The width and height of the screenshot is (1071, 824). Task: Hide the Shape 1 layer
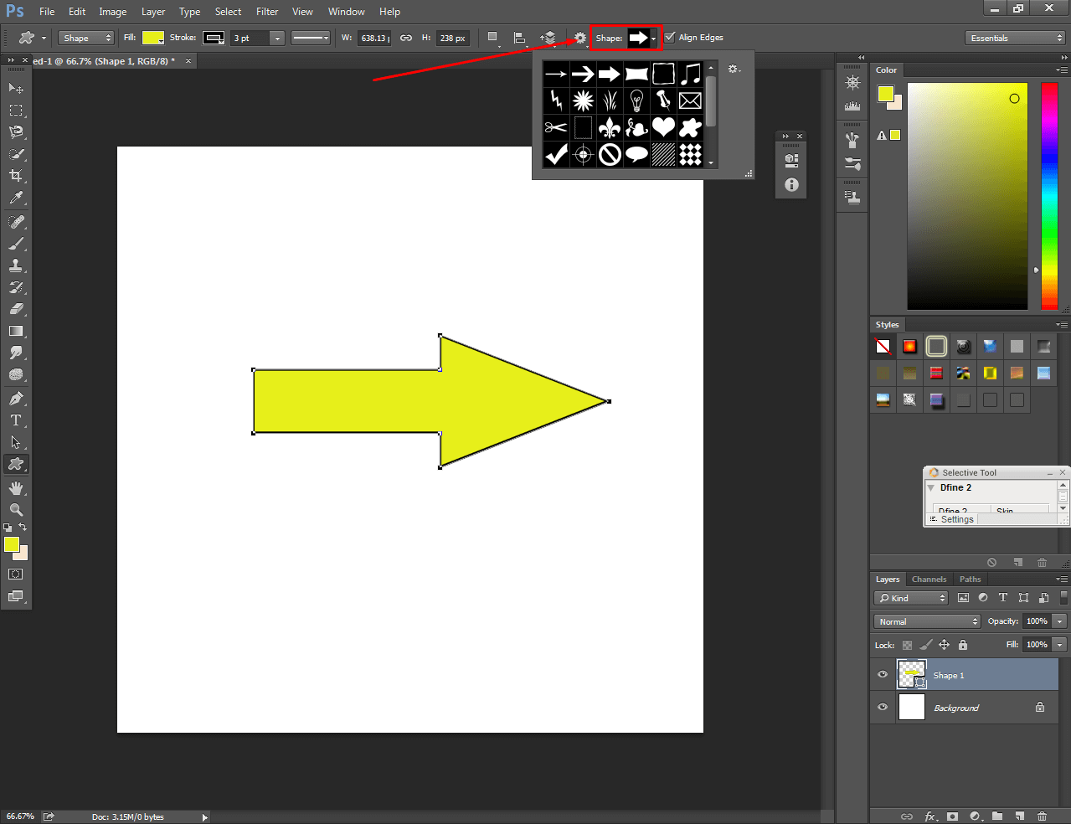point(882,674)
